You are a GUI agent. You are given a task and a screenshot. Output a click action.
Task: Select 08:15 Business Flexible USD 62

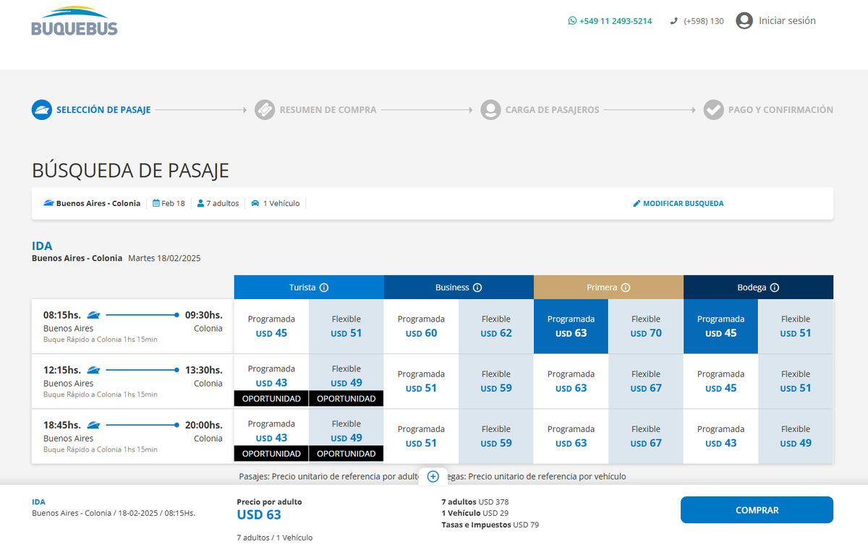(x=496, y=327)
